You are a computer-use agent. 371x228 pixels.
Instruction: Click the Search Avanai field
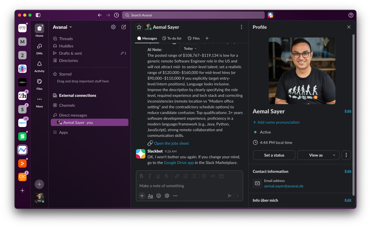tap(193, 15)
